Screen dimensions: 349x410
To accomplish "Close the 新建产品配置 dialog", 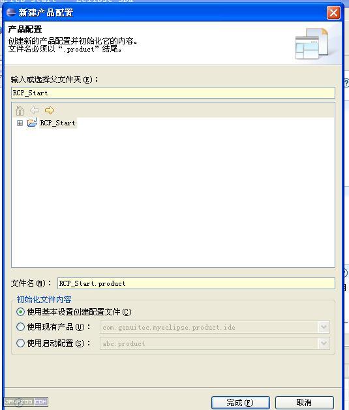I will 333,12.
